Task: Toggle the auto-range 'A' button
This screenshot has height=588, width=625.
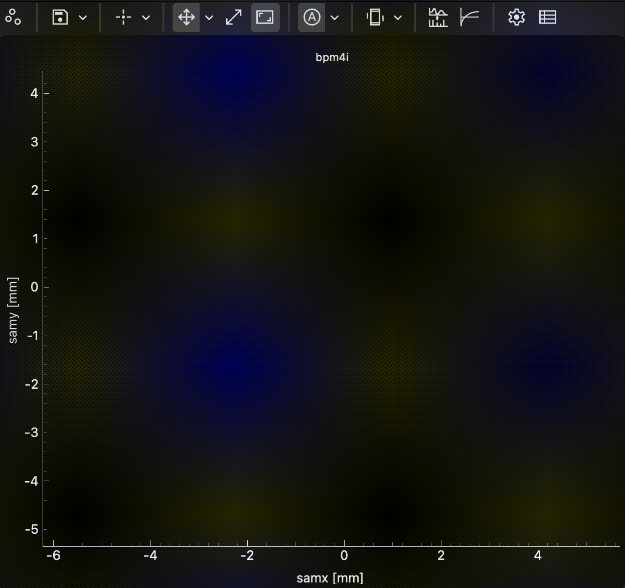Action: click(x=311, y=18)
